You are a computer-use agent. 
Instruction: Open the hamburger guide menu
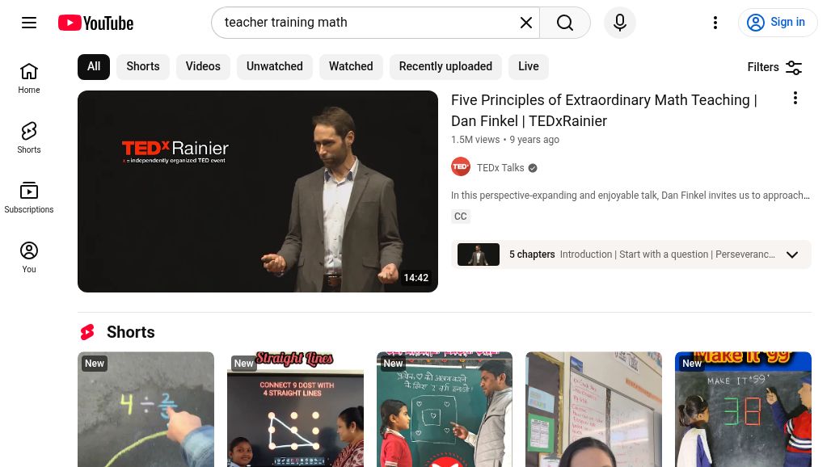tap(29, 23)
